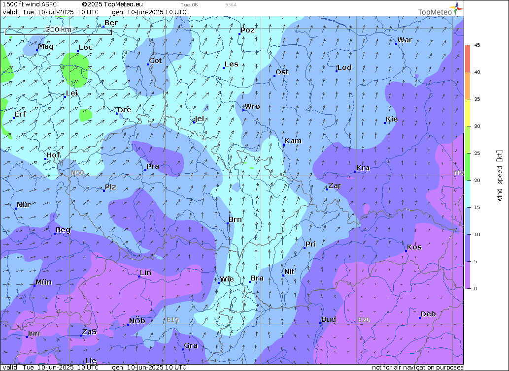Pick the violet 0–5 kt legend band

coord(468,275)
